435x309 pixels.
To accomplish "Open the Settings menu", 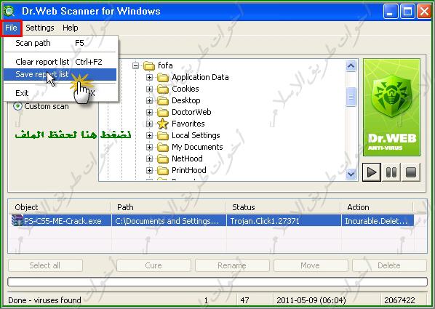I will pos(40,28).
